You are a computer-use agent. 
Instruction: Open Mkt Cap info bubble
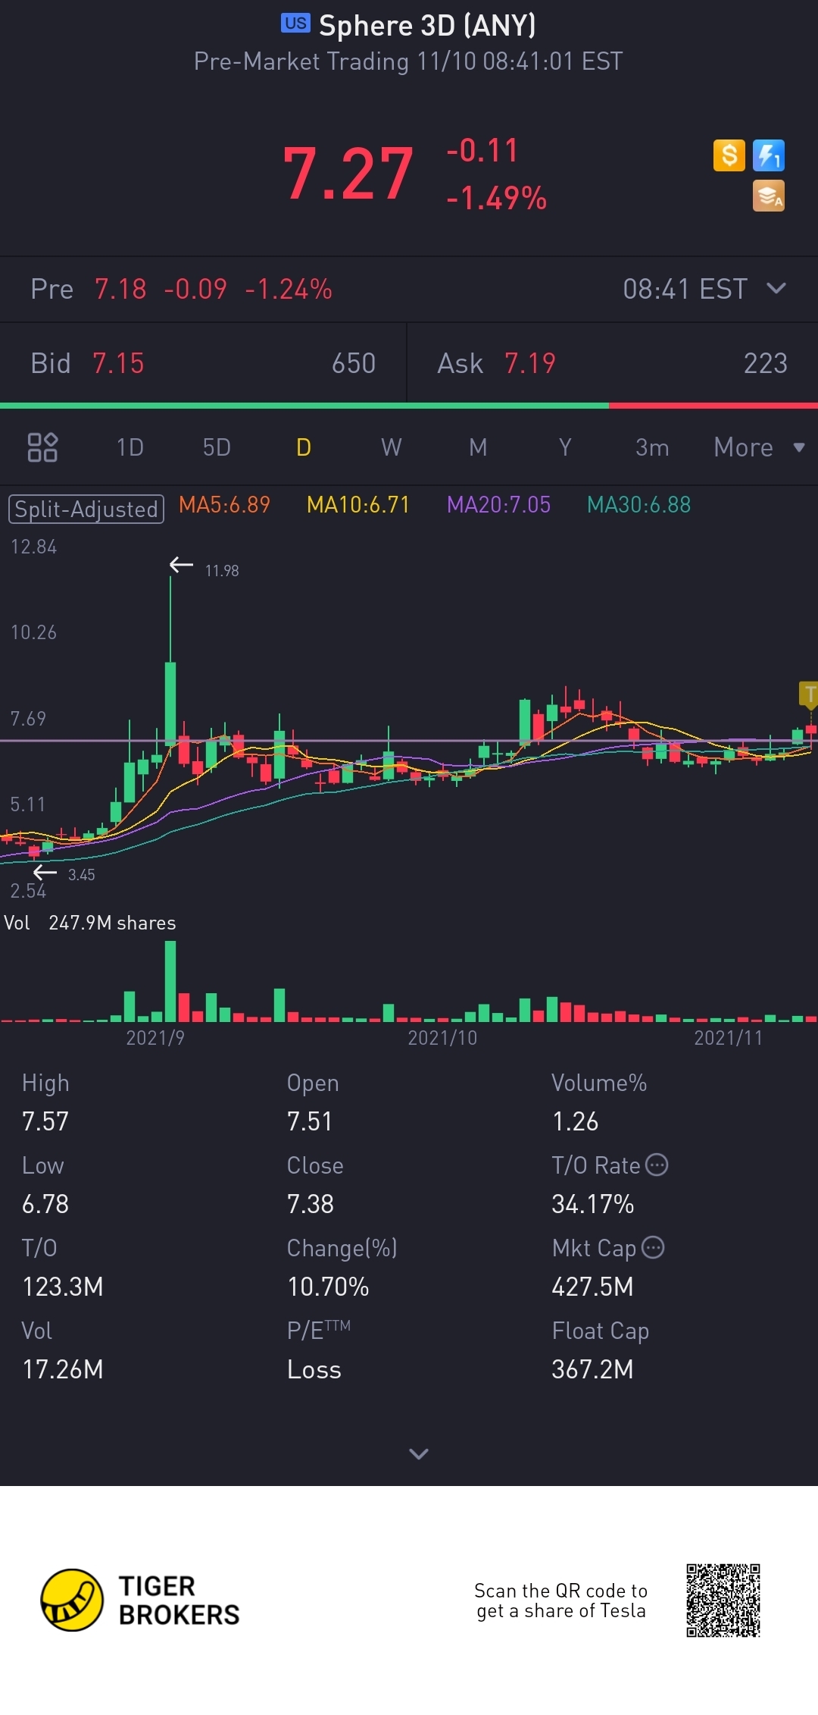click(x=653, y=1247)
